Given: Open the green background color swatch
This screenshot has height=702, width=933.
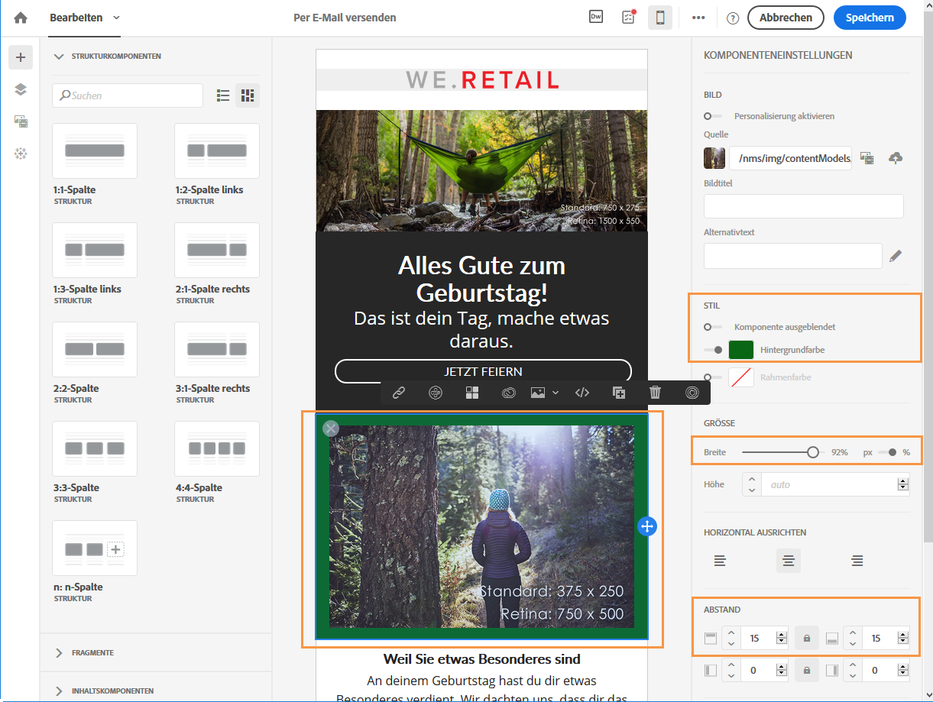Looking at the screenshot, I should [741, 350].
